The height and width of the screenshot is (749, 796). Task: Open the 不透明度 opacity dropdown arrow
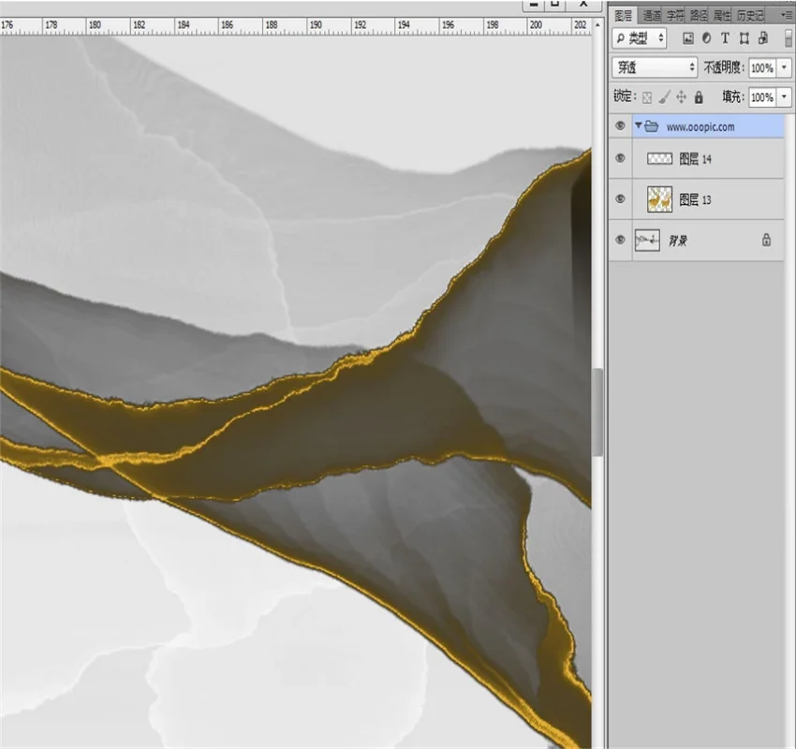pos(782,67)
